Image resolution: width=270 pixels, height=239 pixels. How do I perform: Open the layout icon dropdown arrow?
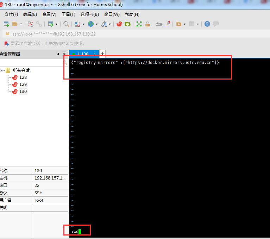[198, 24]
